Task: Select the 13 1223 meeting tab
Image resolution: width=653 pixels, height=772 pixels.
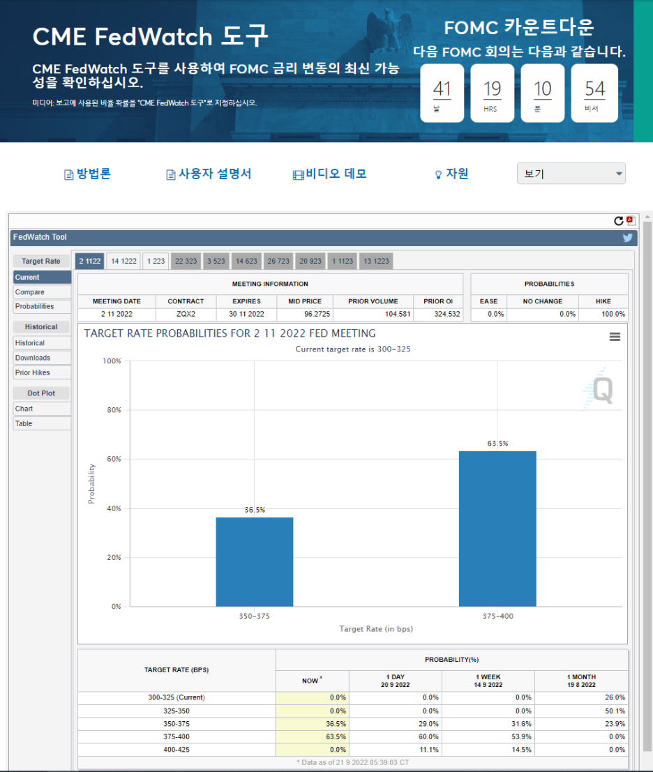Action: click(x=376, y=261)
